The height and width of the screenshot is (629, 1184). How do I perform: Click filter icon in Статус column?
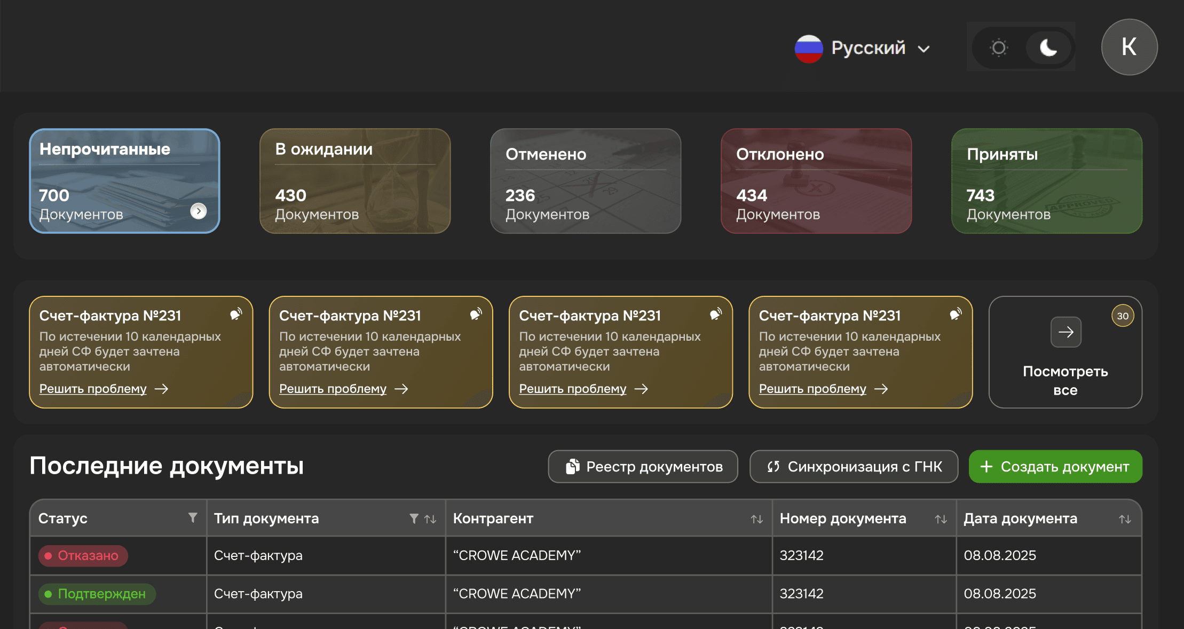193,517
